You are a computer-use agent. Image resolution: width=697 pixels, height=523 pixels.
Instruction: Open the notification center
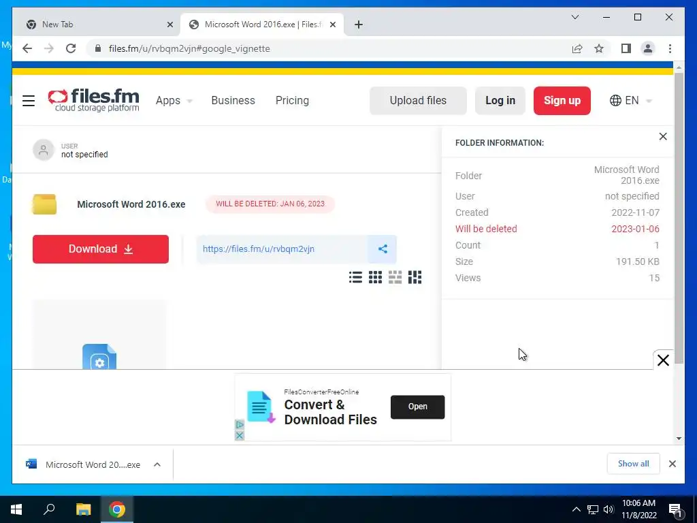point(675,509)
